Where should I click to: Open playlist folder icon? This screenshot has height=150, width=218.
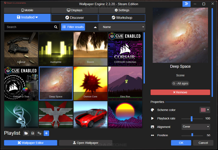[x=26, y=133]
